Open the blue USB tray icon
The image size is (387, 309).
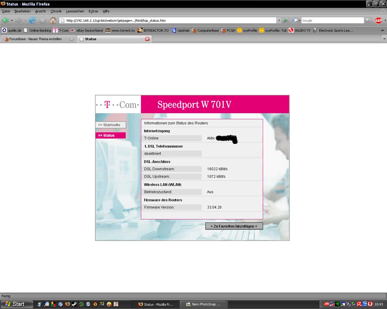pyautogui.click(x=365, y=304)
